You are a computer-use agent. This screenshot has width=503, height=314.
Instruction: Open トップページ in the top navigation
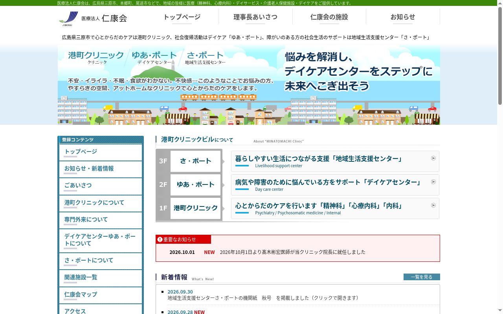[182, 17]
